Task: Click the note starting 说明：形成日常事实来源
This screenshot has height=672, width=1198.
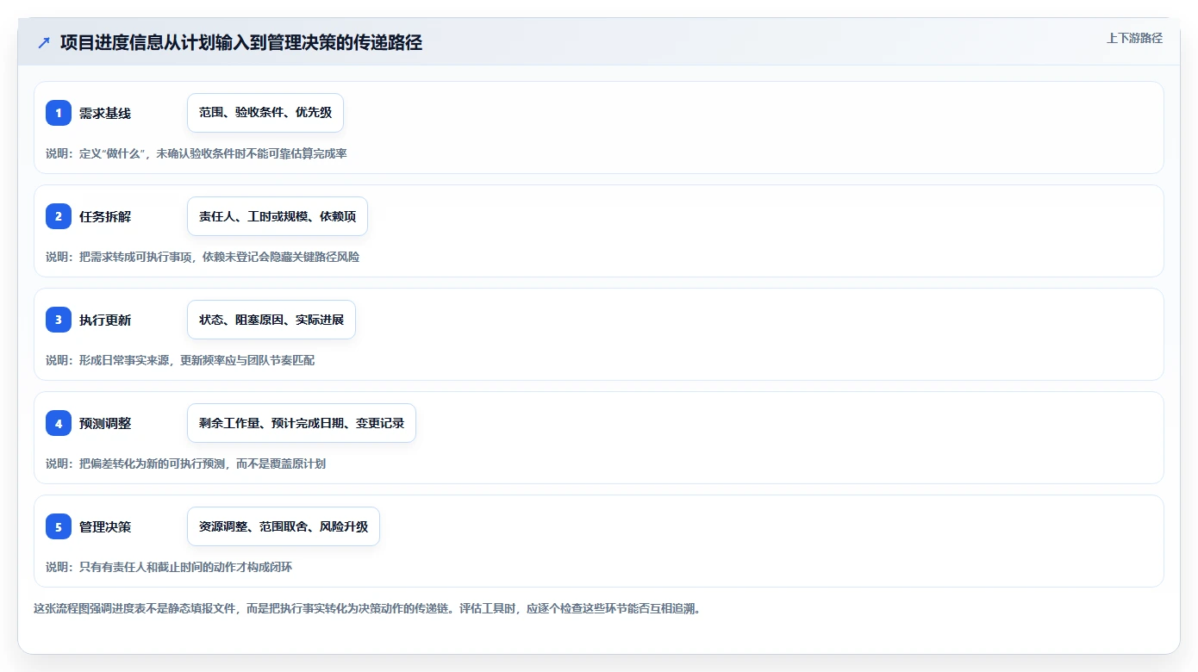Action: [x=180, y=360]
